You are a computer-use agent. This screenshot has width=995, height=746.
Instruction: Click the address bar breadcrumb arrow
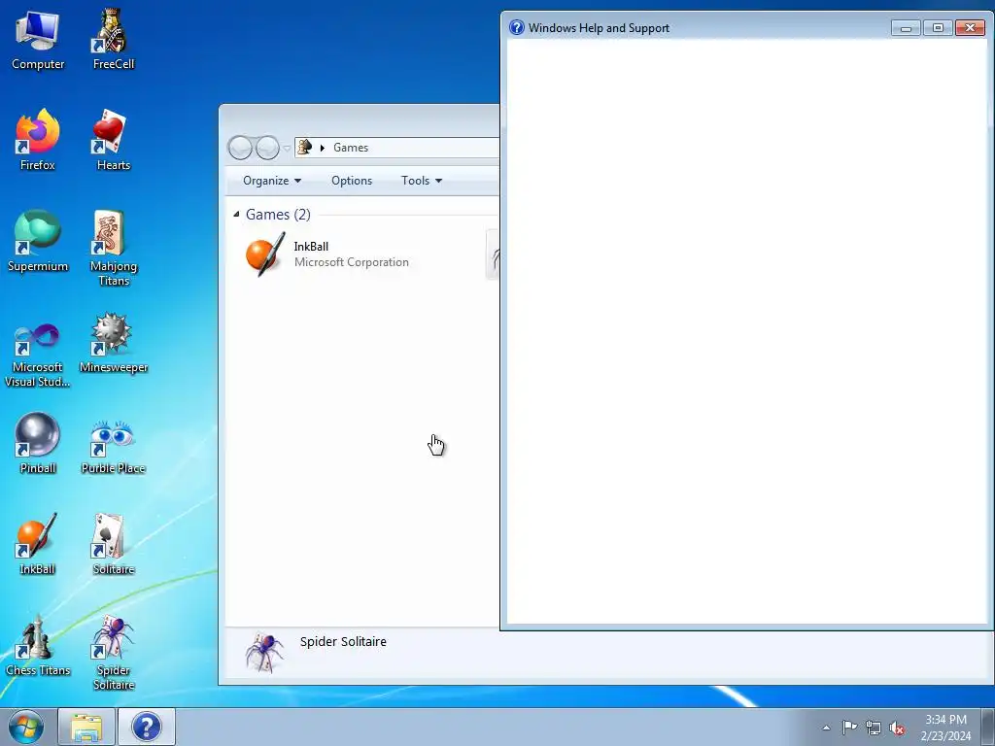[323, 148]
